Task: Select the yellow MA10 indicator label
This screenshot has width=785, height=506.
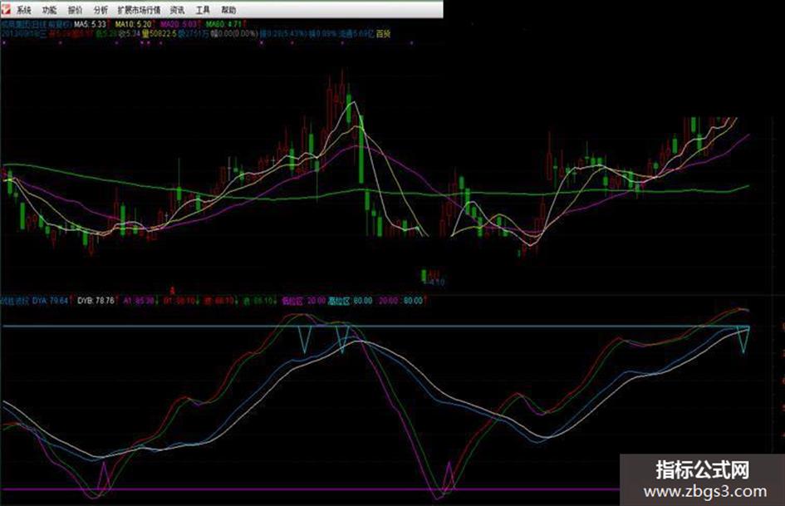Action: click(x=133, y=24)
